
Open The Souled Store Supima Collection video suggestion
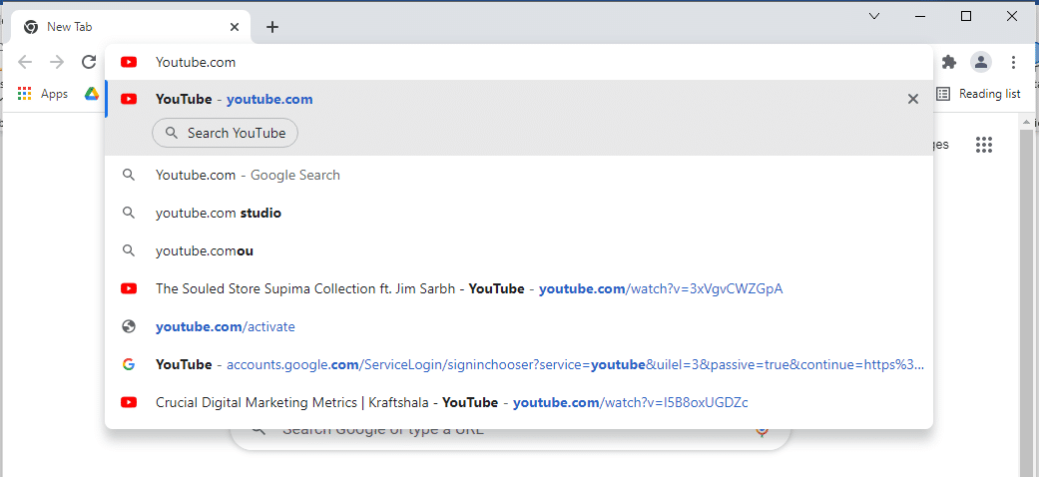coord(519,288)
